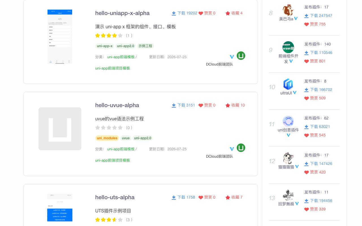This screenshot has height=226, width=362.
Task: Click the star rating of hello-uniapp-x-alpha
Action: pyautogui.click(x=109, y=36)
